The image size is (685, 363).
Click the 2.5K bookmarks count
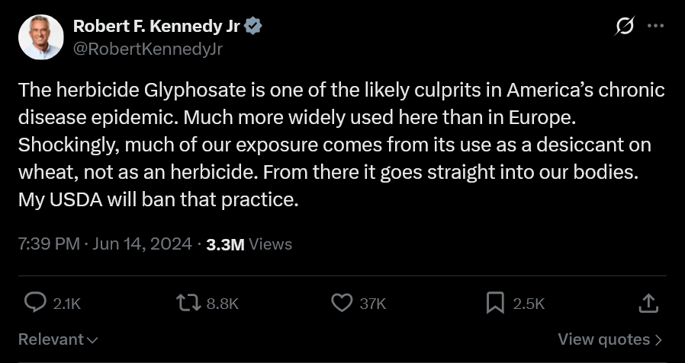[x=529, y=304]
